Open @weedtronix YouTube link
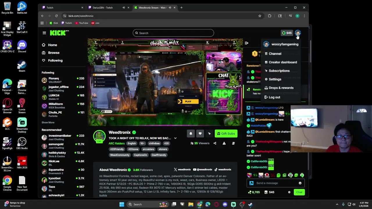The width and height of the screenshot is (372, 209). click(203, 170)
